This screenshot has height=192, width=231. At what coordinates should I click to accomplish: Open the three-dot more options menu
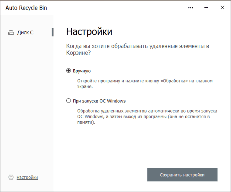coord(191,8)
